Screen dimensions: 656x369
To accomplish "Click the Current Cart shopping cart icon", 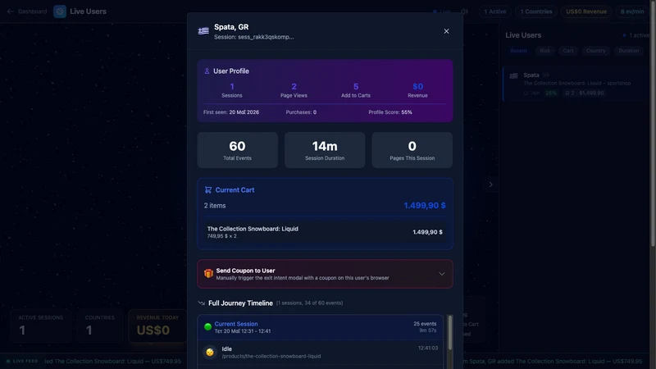I will tap(208, 190).
